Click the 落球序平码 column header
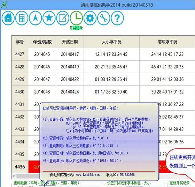This screenshot has width=195, height=187. tap(167, 42)
